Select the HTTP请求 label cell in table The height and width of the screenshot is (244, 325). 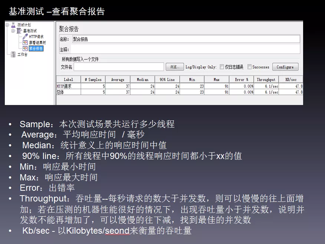68,86
